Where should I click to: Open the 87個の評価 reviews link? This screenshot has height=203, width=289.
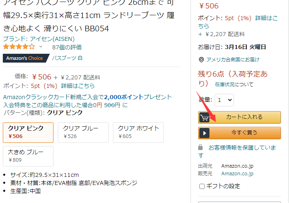click(x=67, y=47)
